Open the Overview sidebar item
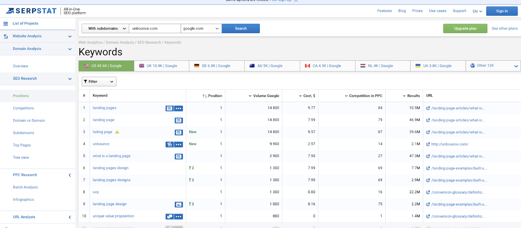Image resolution: width=521 pixels, height=228 pixels. [x=21, y=66]
